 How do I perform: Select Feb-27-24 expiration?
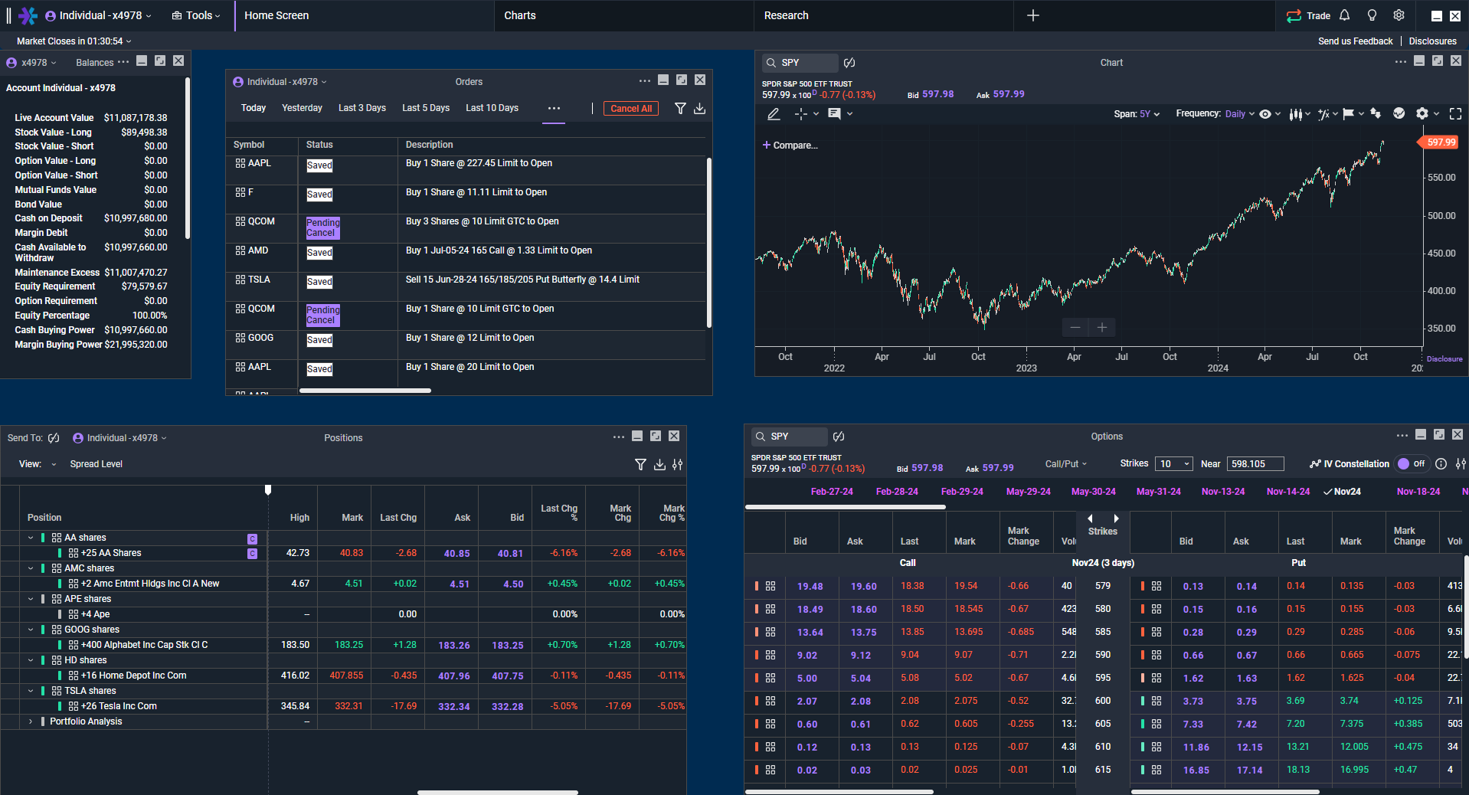click(x=832, y=492)
